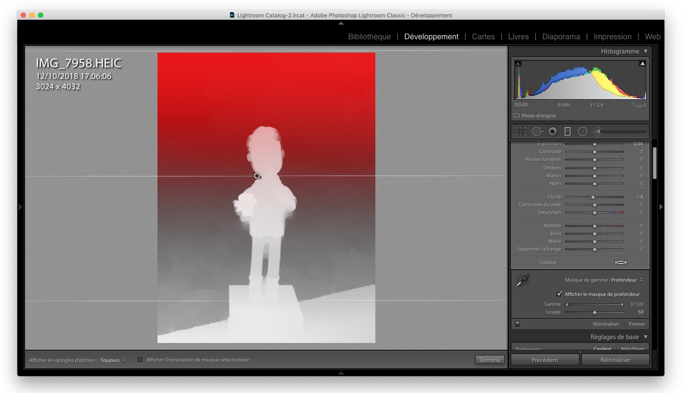The height and width of the screenshot is (393, 686).
Task: Click the Lissage slider handle
Action: (595, 312)
